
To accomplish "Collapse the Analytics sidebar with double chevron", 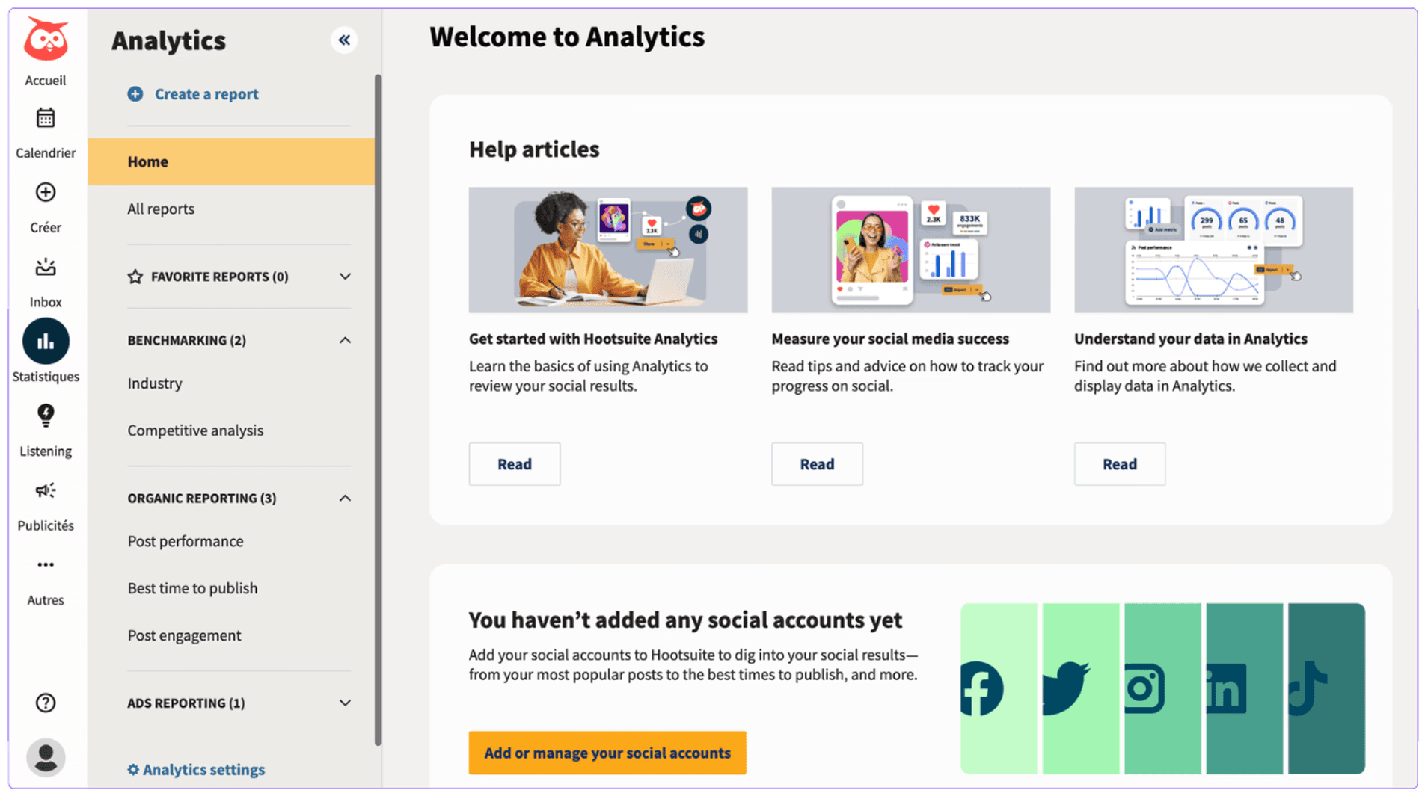I will (x=344, y=40).
